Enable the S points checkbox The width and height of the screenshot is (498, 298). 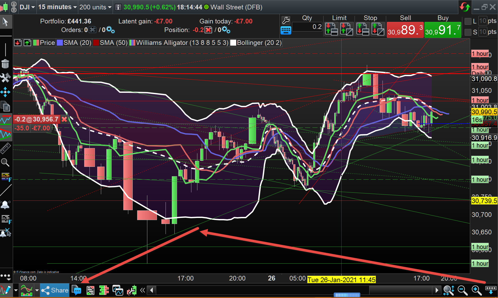[468, 32]
